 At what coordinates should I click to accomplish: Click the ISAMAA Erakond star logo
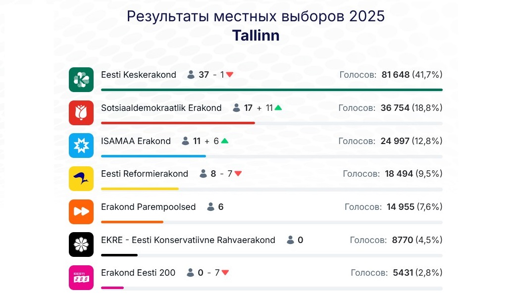[x=81, y=146]
